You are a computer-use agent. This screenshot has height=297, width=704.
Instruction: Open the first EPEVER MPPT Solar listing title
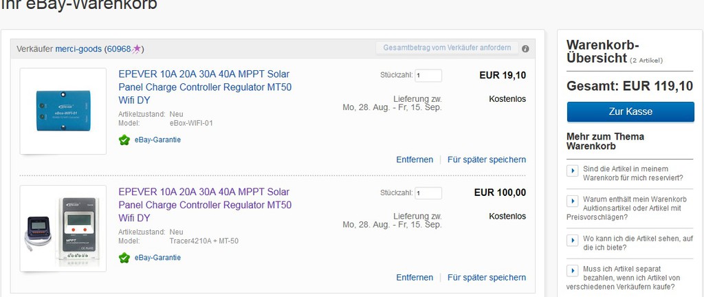pyautogui.click(x=205, y=87)
